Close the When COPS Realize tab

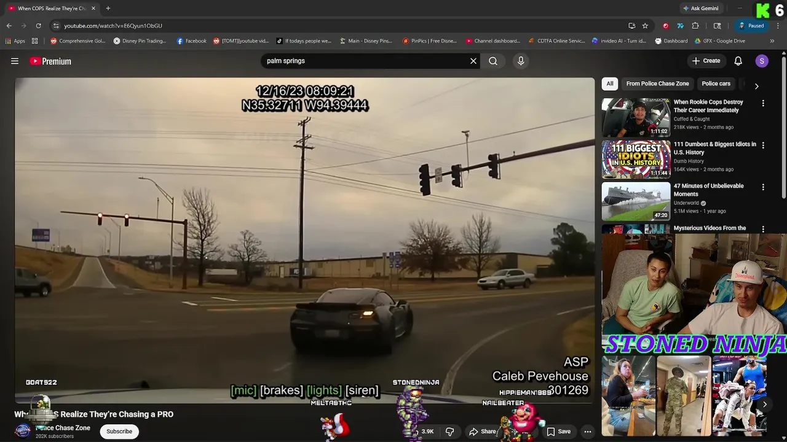(93, 9)
